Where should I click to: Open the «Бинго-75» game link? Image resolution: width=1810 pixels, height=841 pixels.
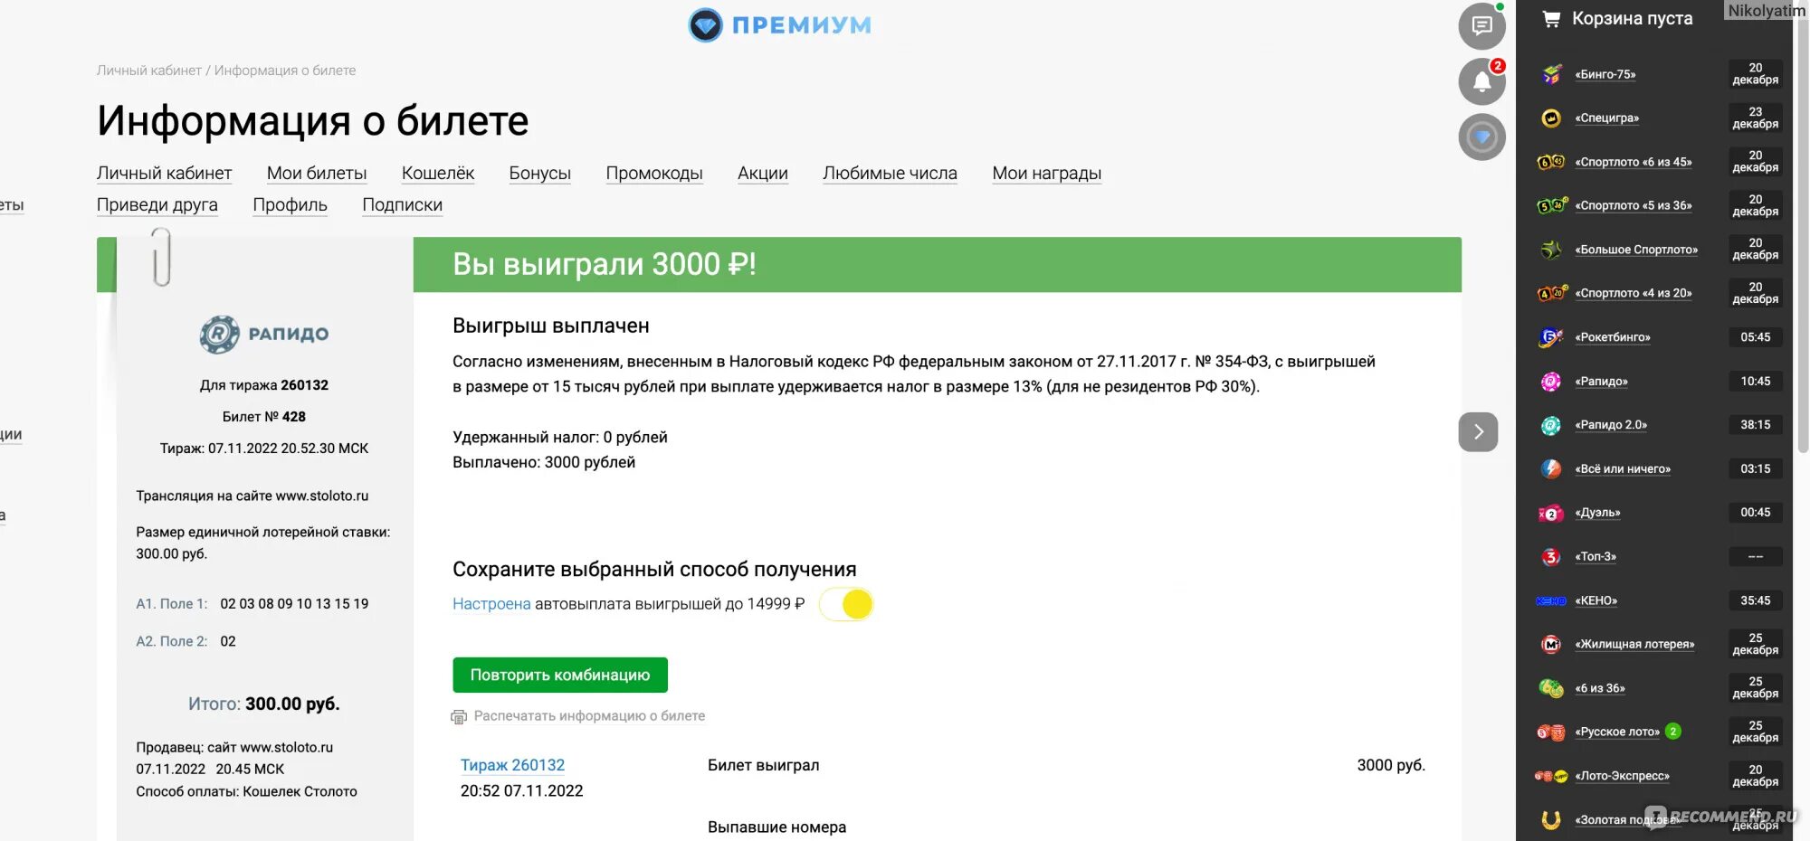1605,74
